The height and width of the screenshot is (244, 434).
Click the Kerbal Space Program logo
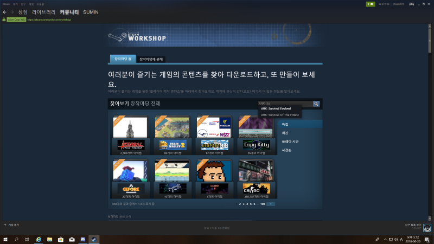[131, 145]
